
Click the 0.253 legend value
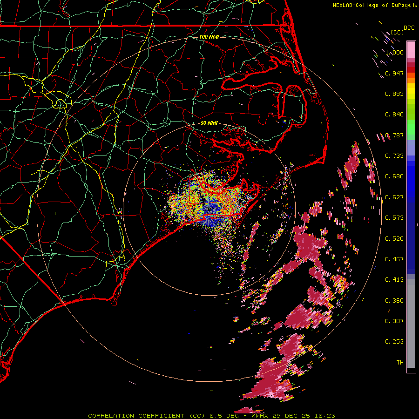click(394, 342)
